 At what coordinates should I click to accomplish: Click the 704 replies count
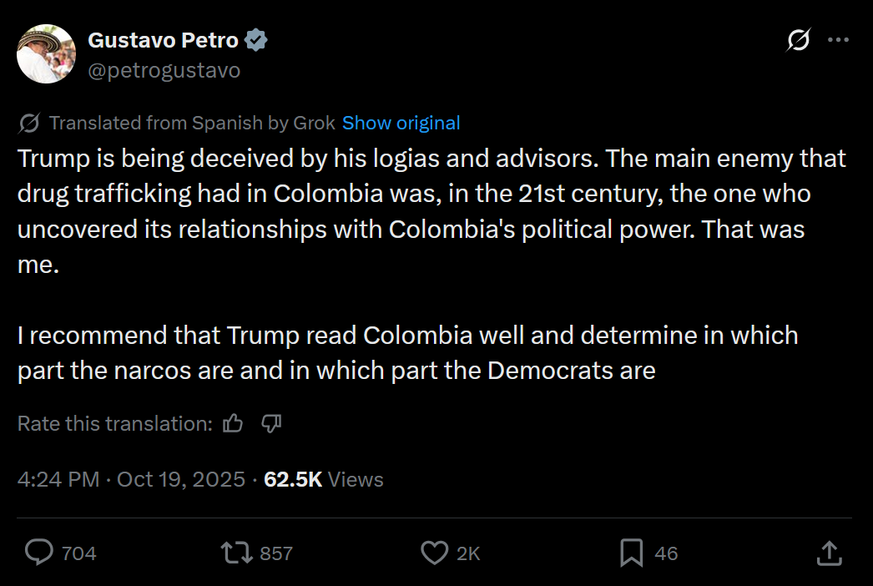(x=79, y=553)
